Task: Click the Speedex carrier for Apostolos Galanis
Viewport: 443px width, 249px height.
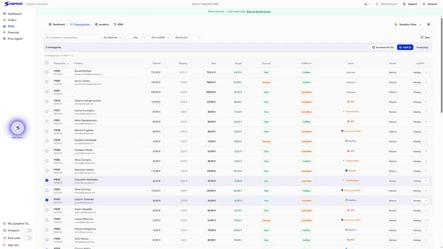Action: click(x=351, y=171)
